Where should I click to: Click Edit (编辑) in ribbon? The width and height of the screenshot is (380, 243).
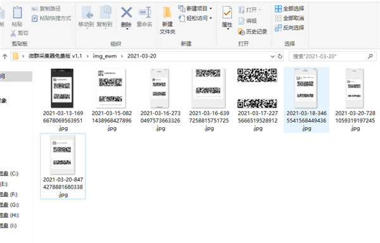click(x=248, y=21)
